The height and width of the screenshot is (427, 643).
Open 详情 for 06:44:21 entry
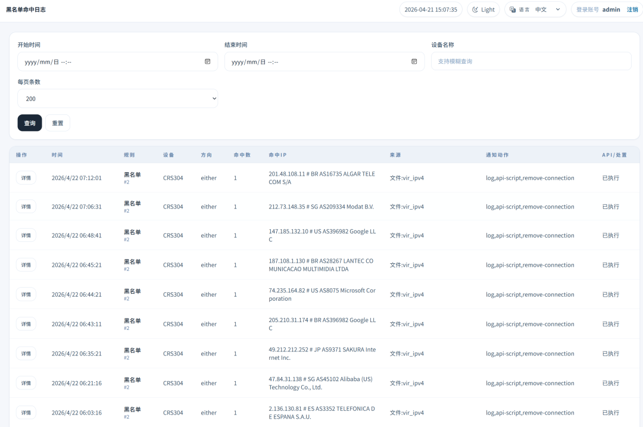(26, 294)
